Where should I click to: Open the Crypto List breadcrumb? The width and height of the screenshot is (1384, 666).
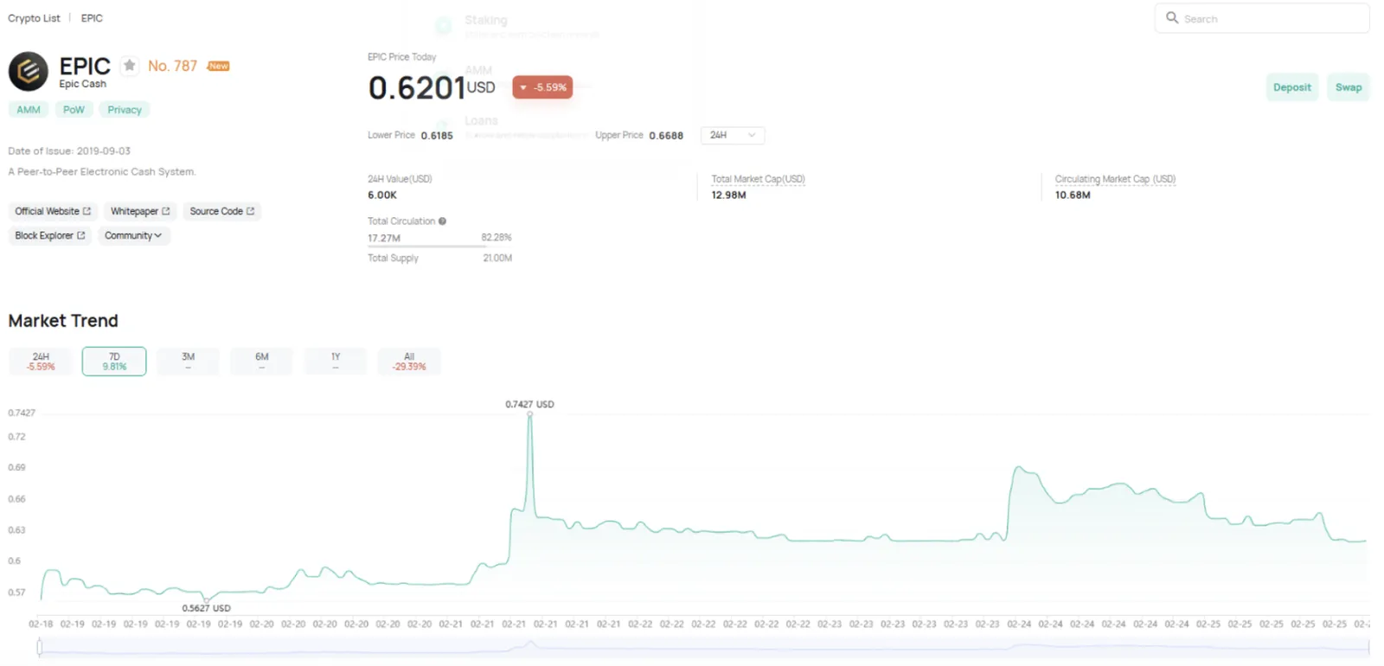tap(35, 17)
